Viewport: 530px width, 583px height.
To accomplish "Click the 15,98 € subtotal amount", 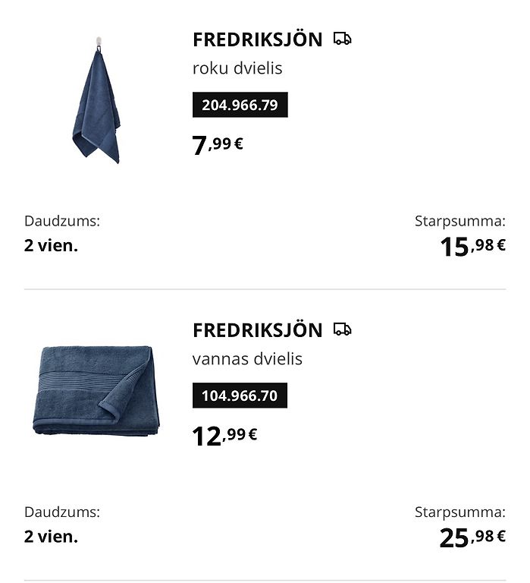I will [473, 247].
